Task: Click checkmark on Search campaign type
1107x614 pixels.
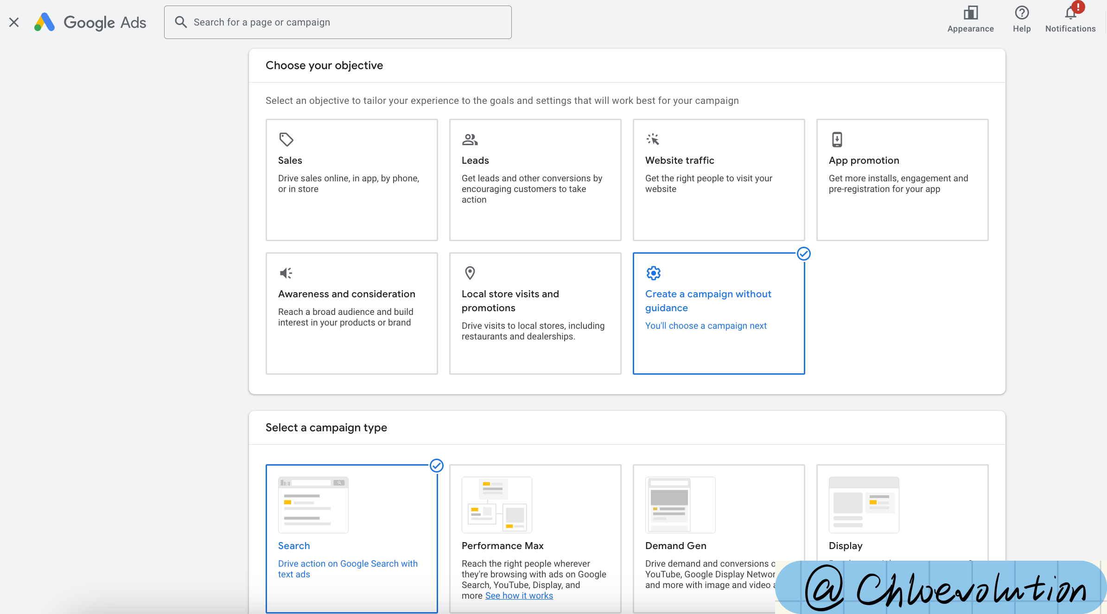Action: [436, 465]
